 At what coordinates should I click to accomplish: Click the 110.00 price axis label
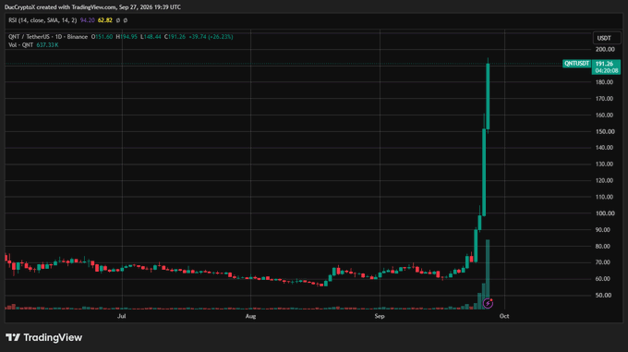pos(604,197)
